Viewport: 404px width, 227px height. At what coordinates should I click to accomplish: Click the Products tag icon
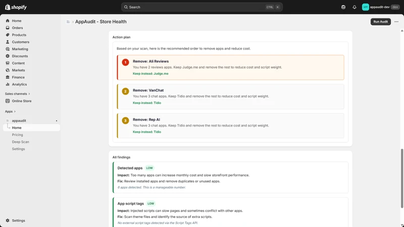pyautogui.click(x=8, y=35)
